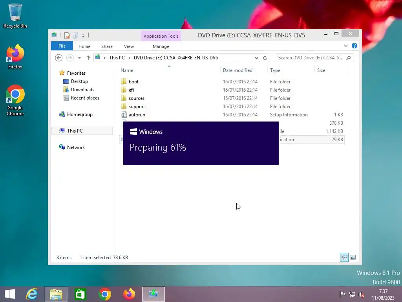402x302 pixels.
Task: Go back with the Back arrow button
Action: [59, 58]
